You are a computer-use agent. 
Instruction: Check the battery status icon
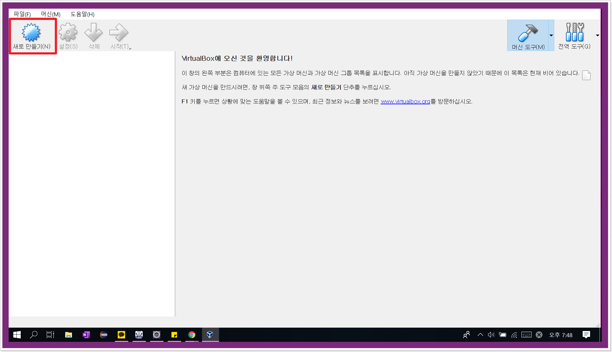[x=503, y=335]
